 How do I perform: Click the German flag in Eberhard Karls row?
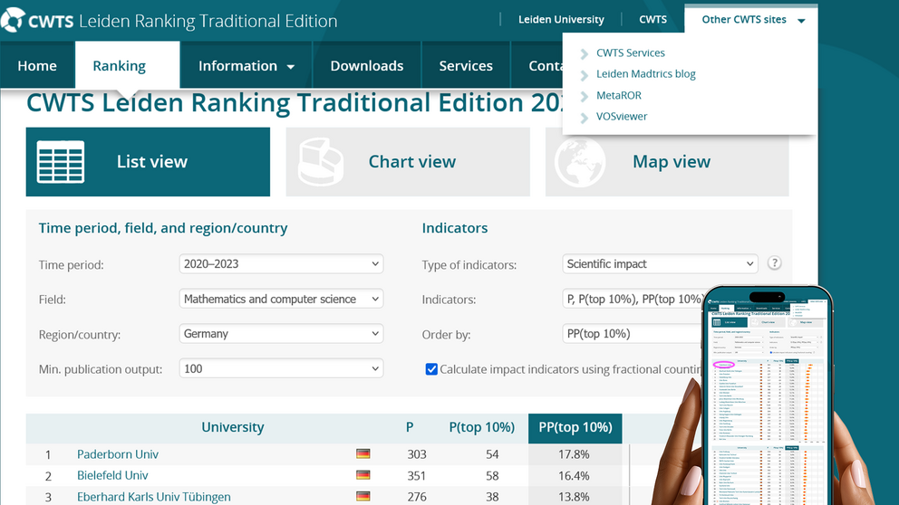(x=362, y=496)
